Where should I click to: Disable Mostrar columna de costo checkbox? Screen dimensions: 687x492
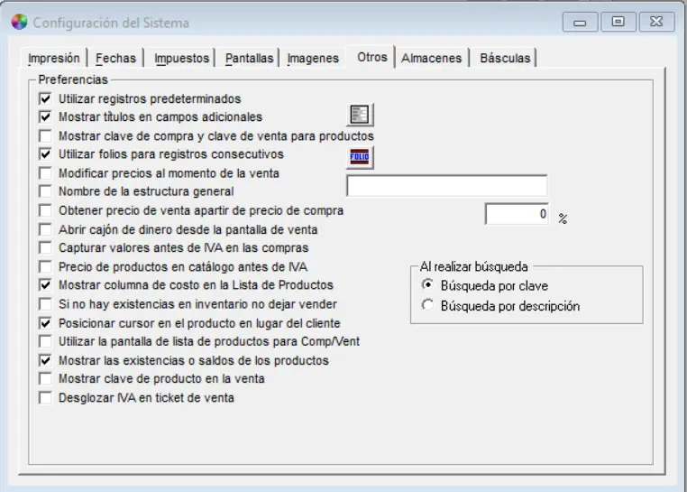pyautogui.click(x=45, y=285)
